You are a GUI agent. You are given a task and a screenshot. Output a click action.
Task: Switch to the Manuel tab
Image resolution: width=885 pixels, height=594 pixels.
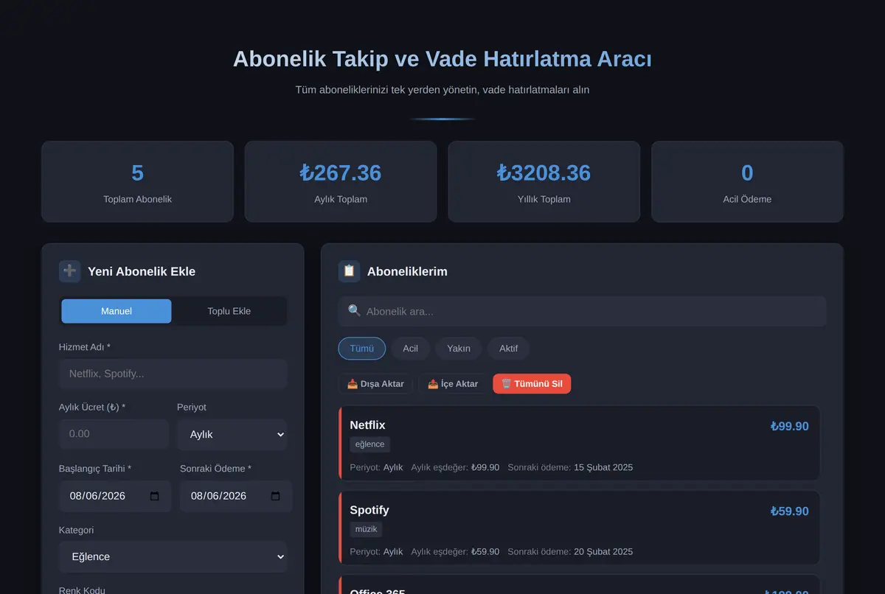pyautogui.click(x=117, y=311)
